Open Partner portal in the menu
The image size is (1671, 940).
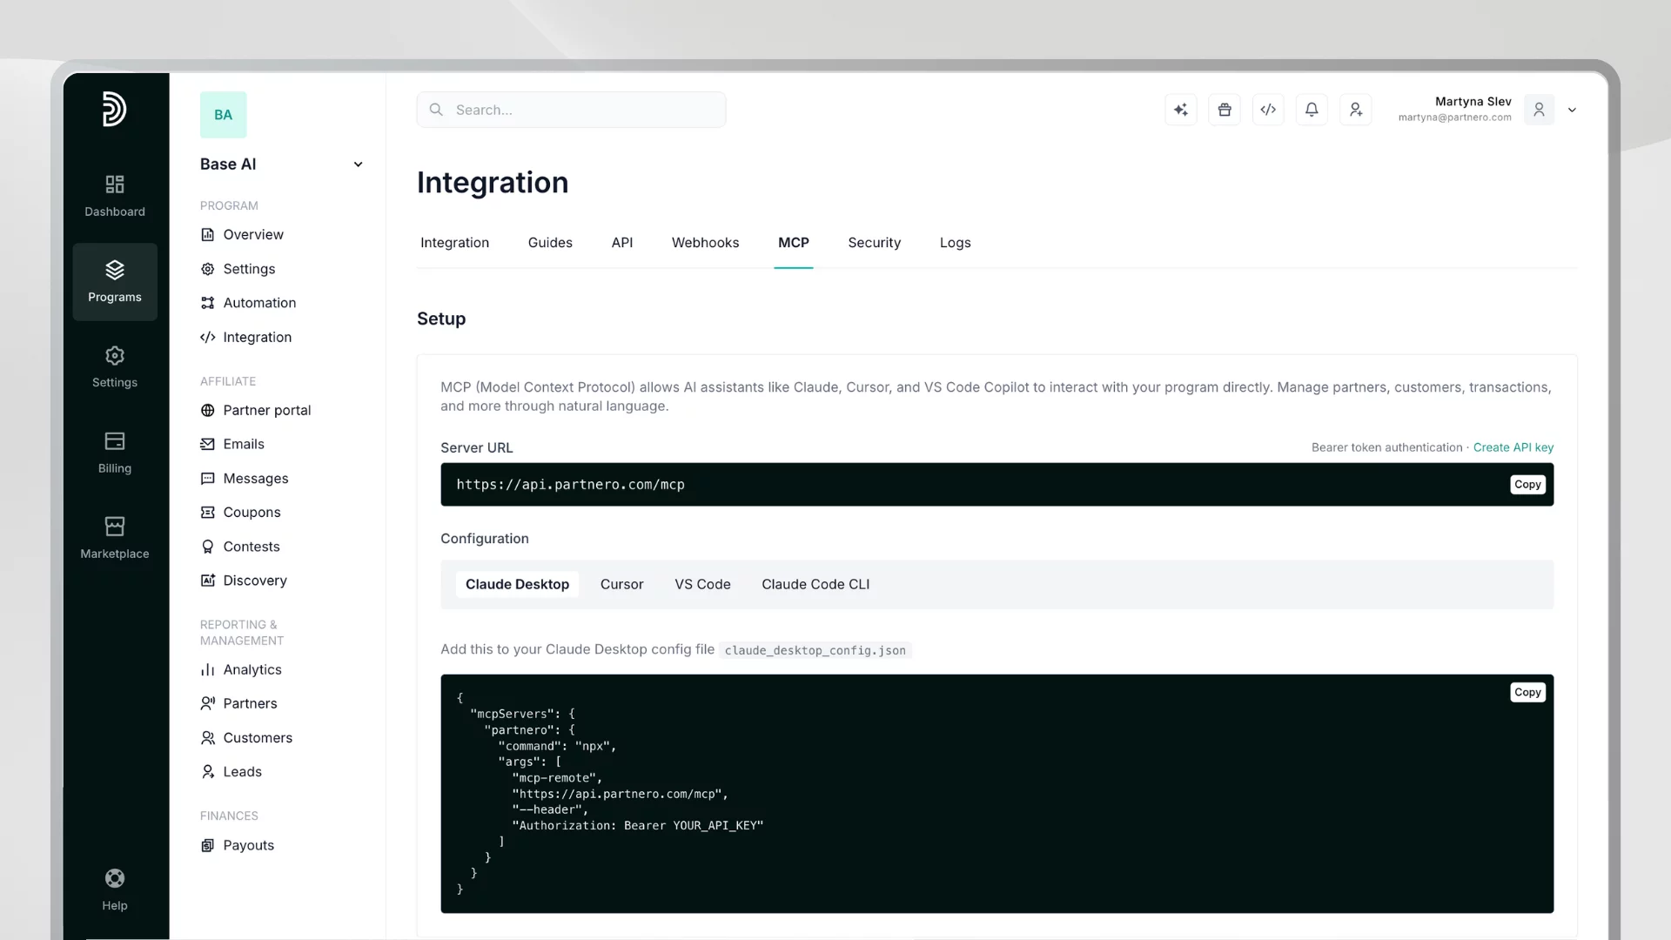click(266, 410)
